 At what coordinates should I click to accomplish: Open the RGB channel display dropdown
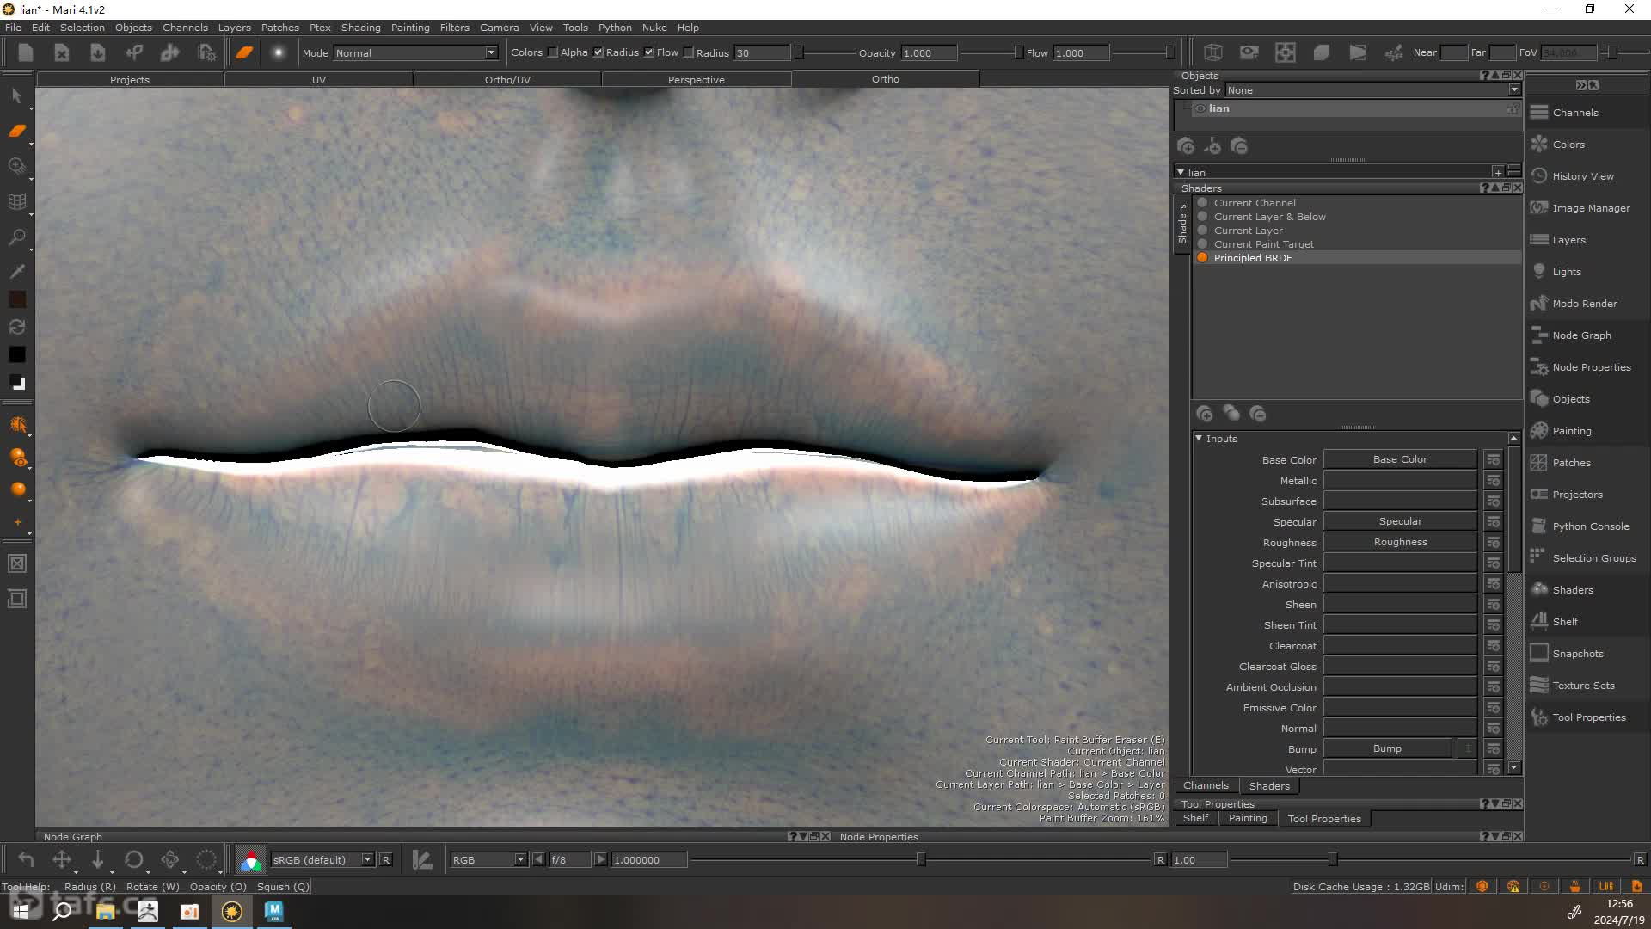coord(488,859)
